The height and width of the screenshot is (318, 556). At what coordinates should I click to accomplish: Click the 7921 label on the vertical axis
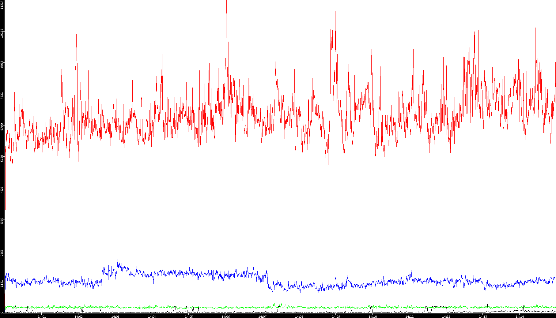point(2,96)
